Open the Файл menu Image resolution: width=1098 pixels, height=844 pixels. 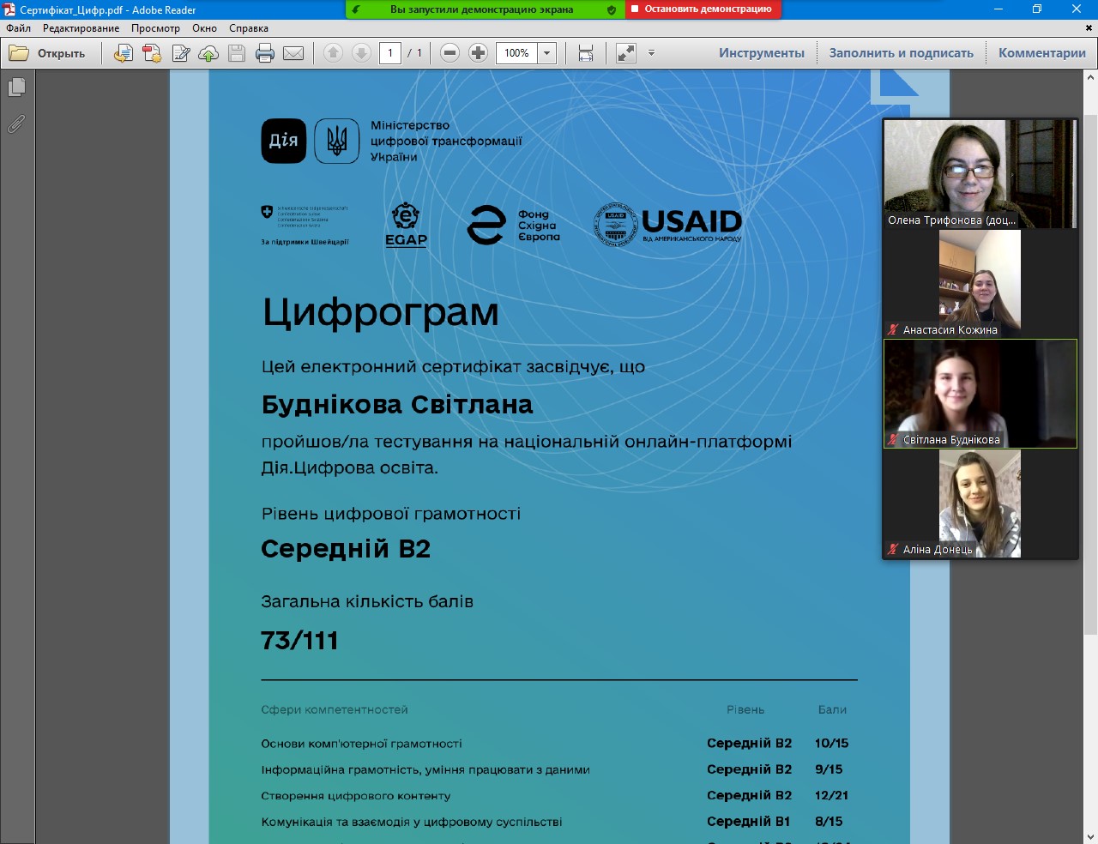pos(18,28)
